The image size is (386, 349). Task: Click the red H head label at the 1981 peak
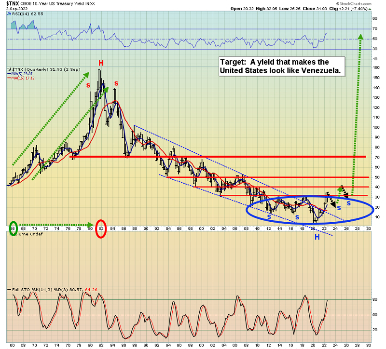101,63
